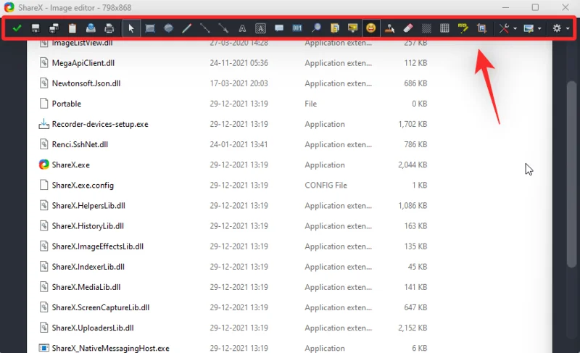Viewport: 580px width, 353px height.
Task: Insert image from file tool
Action: pos(334,28)
